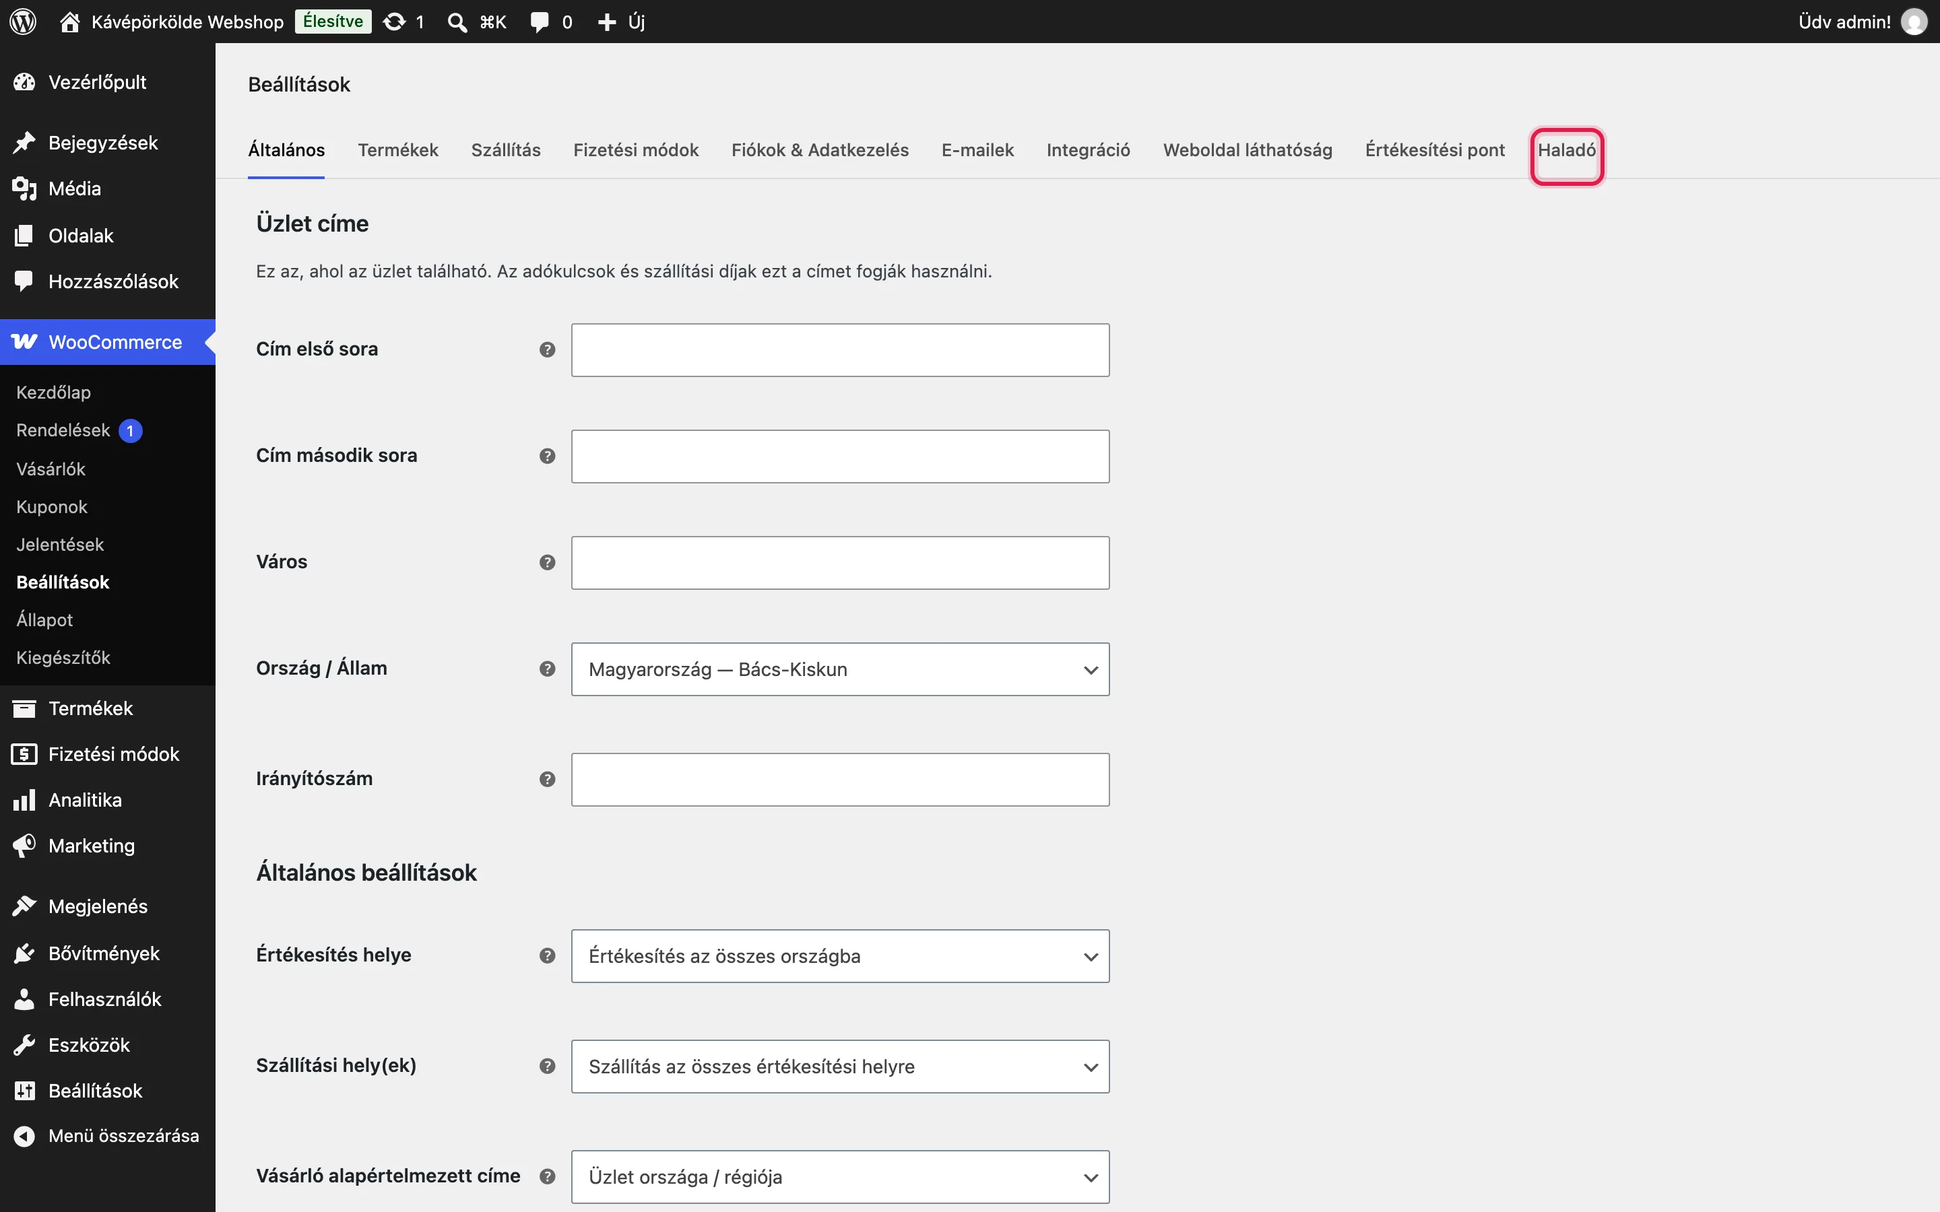Switch to the Haladó tab
1940x1212 pixels.
(x=1566, y=150)
